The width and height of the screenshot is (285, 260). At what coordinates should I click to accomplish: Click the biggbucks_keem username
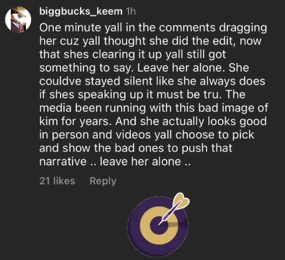coord(81,11)
